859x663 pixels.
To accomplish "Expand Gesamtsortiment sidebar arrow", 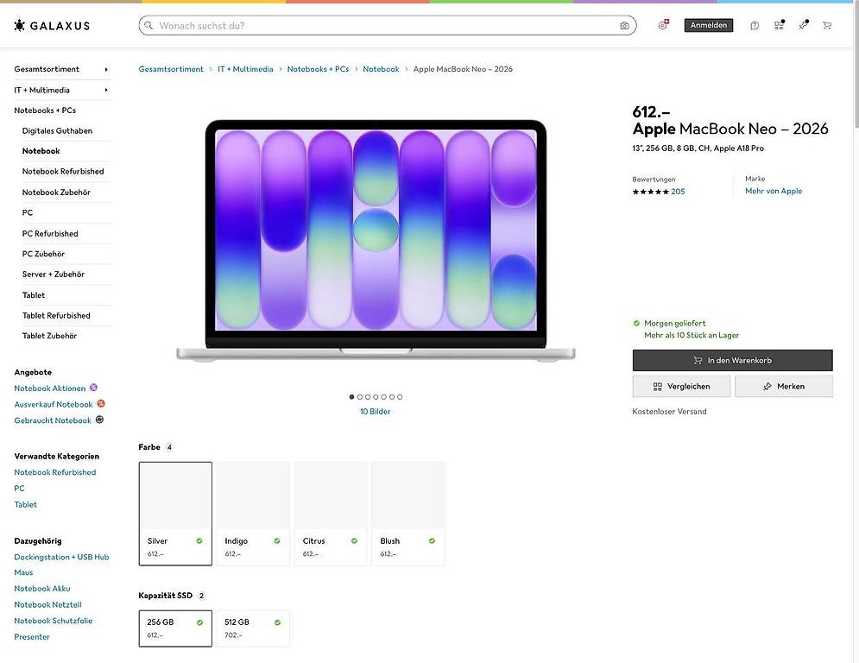I will click(x=106, y=70).
